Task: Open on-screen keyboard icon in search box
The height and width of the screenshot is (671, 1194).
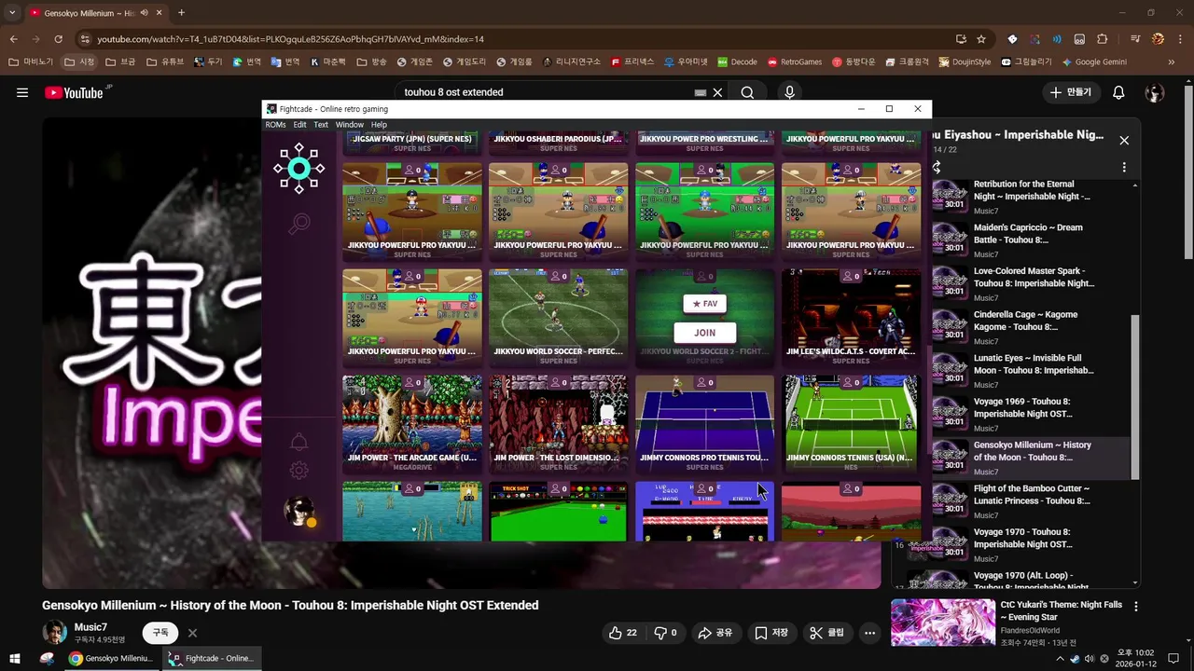Action: click(x=701, y=92)
